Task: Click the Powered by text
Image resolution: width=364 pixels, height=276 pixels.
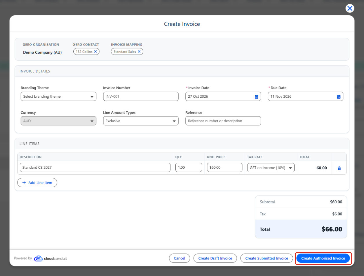Action: 23,258
